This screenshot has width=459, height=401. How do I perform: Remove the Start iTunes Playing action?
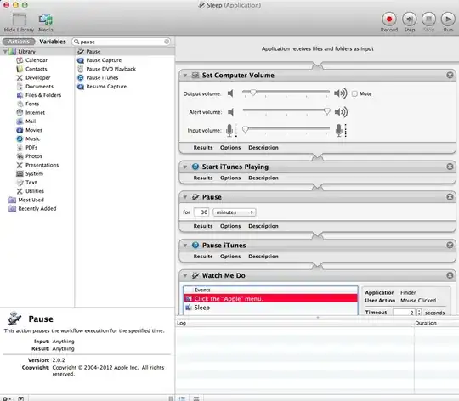click(450, 167)
